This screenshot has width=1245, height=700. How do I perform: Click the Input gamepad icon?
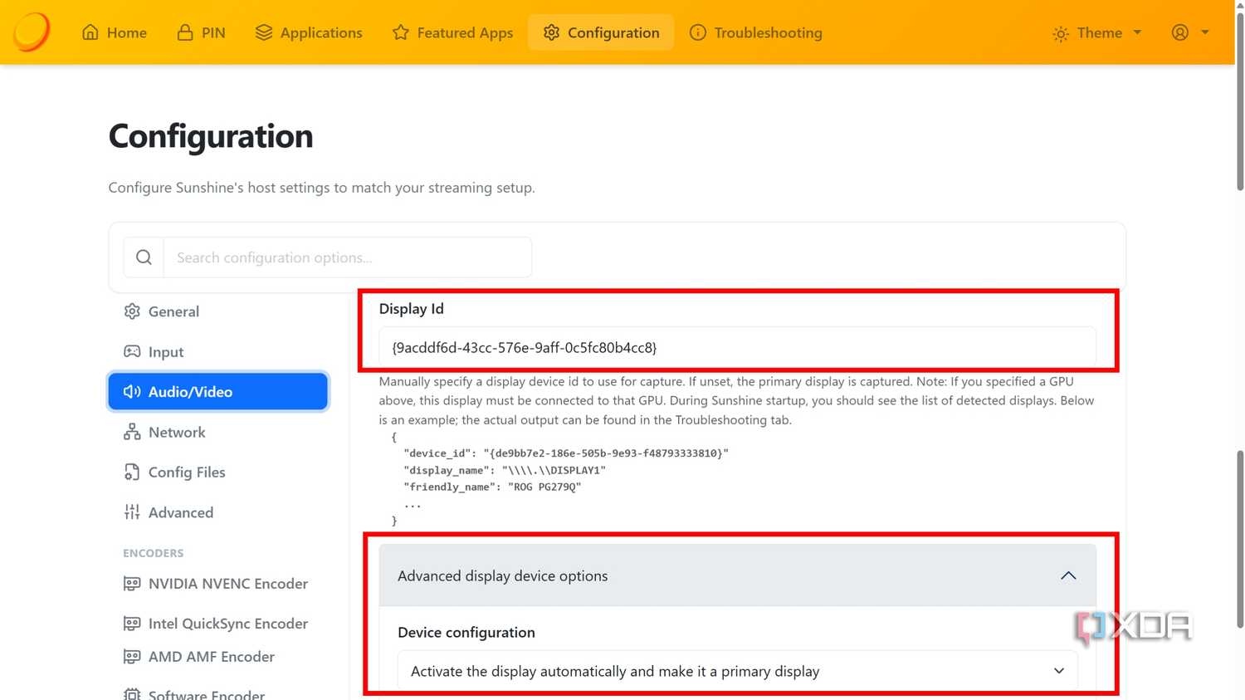coord(132,351)
